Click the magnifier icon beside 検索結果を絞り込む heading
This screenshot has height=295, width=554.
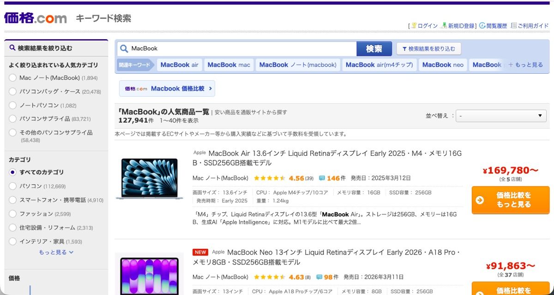tap(12, 48)
